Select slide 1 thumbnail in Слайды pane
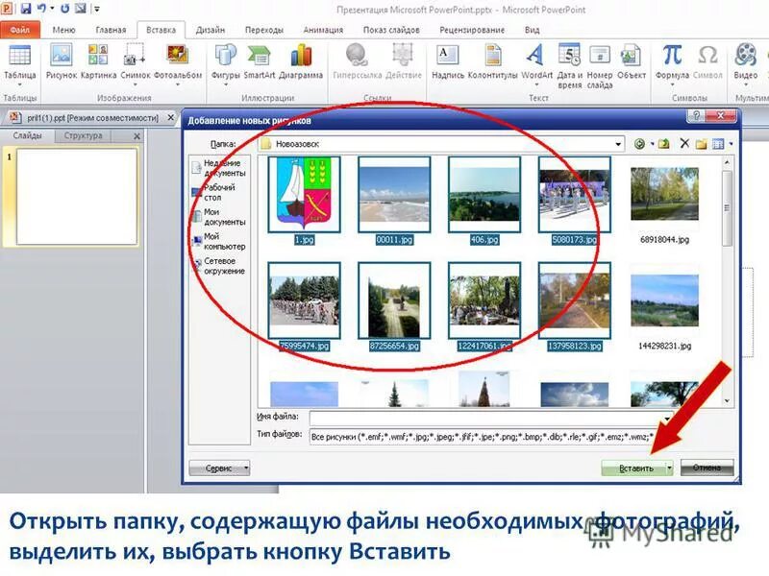Viewport: 769px width, 576px height. (77, 197)
